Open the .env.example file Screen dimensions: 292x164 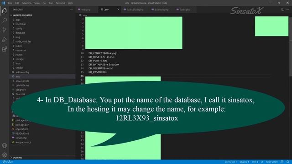pyautogui.click(x=22, y=81)
